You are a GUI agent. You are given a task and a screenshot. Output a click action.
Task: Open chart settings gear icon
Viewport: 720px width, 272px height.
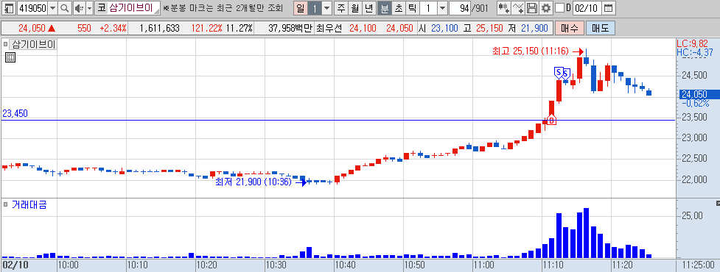coord(546,8)
